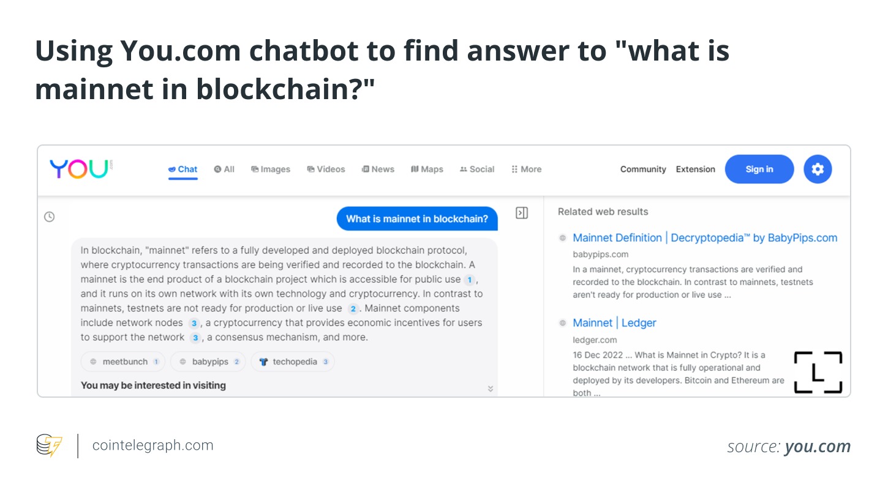Viewport: 888px width, 495px height.
Task: Click the techopedia source chip
Action: pyautogui.click(x=293, y=362)
